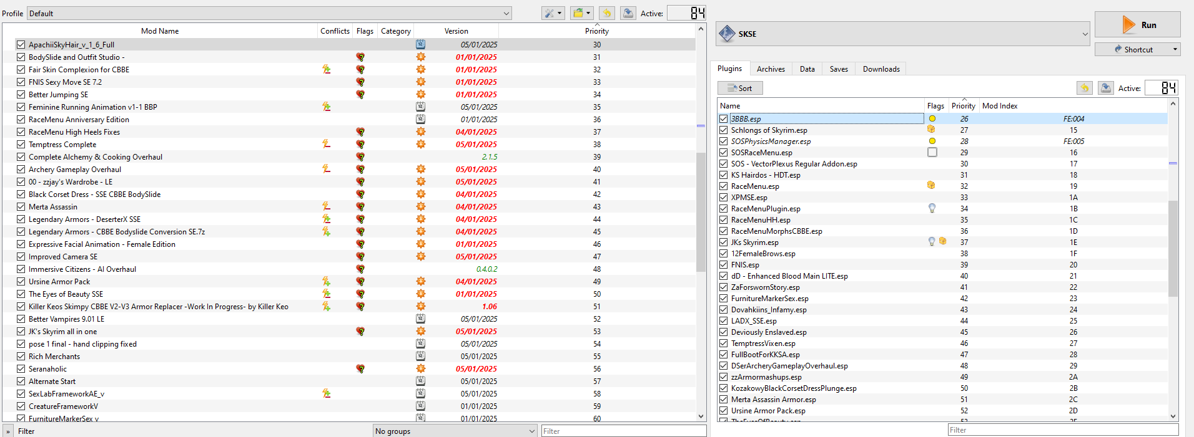This screenshot has height=437, width=1194.
Task: Open the mod list tools wrench menu
Action: pos(553,13)
